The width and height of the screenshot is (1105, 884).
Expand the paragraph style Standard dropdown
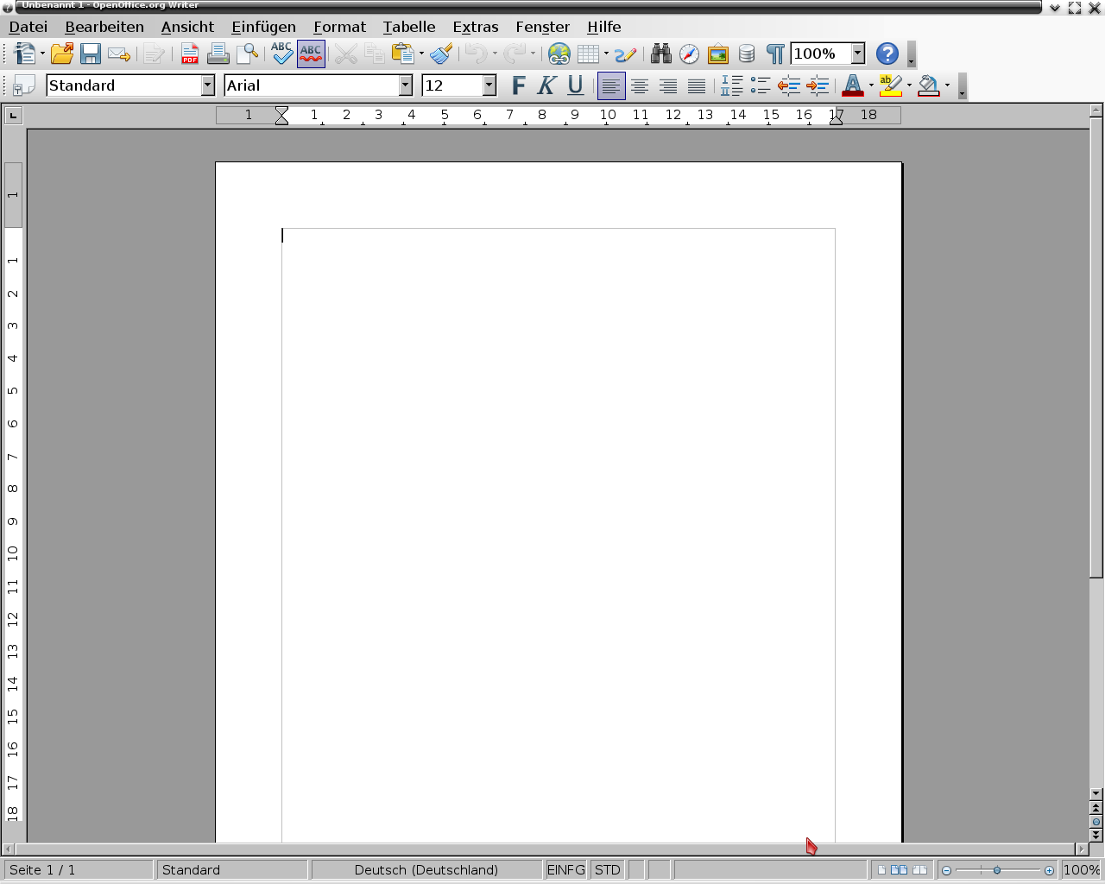tap(208, 85)
